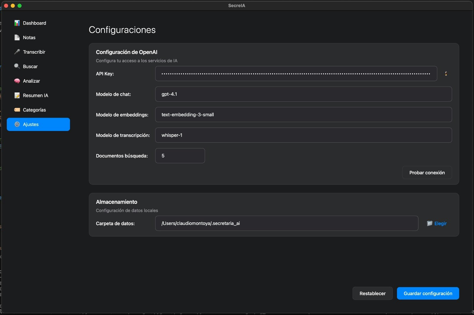This screenshot has height=315, width=474.
Task: Click the Notas document icon
Action: tap(17, 38)
